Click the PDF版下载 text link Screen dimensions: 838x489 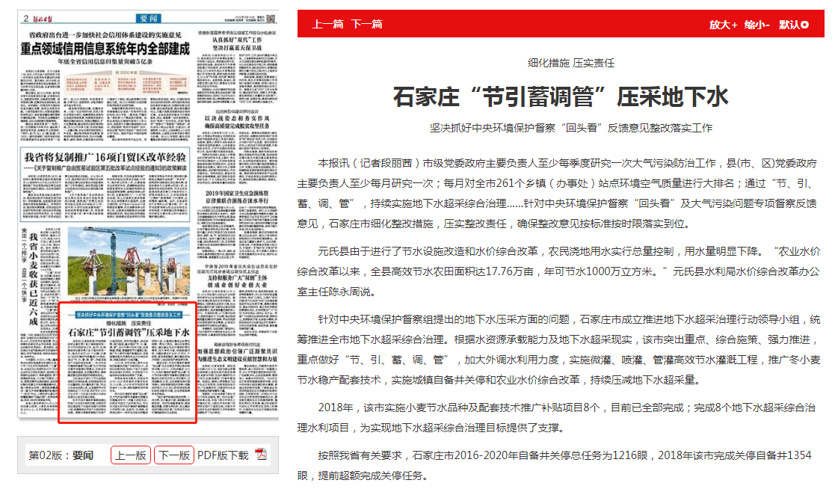click(x=223, y=455)
